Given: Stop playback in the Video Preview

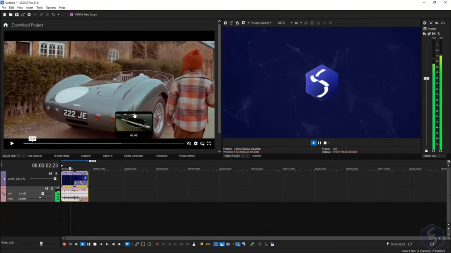Looking at the screenshot, I should click(x=325, y=143).
